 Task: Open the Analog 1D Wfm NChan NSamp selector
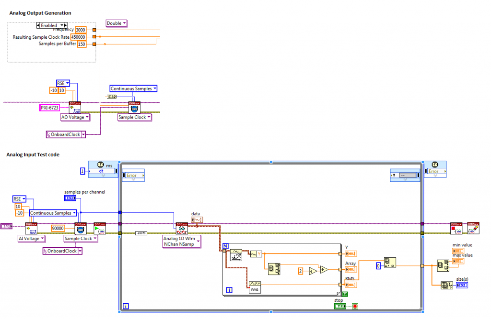pos(182,242)
